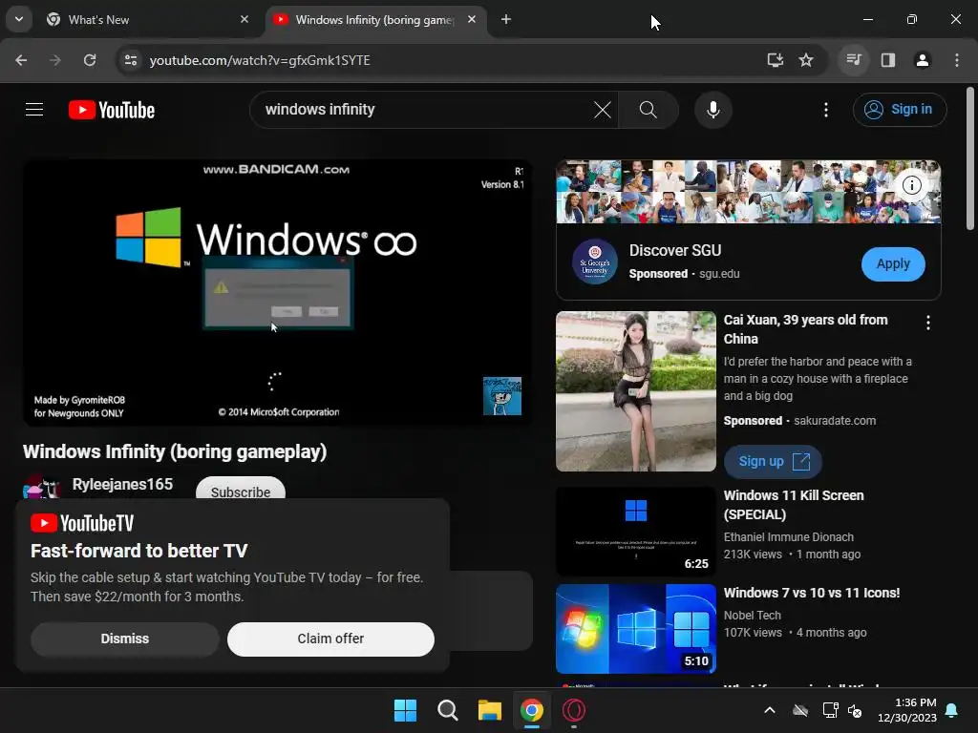The image size is (978, 733).
Task: Open the Ryleejanes165 channel link
Action: click(x=122, y=484)
